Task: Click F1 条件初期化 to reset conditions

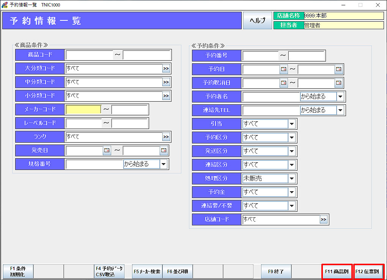Action: (18, 272)
